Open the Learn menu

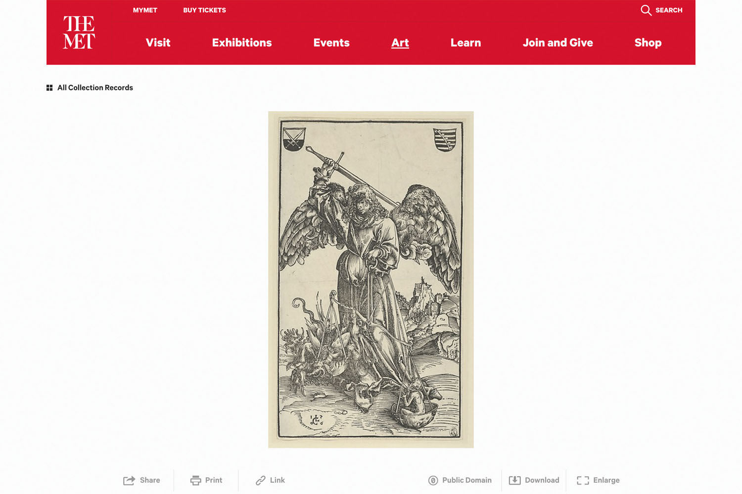click(466, 43)
